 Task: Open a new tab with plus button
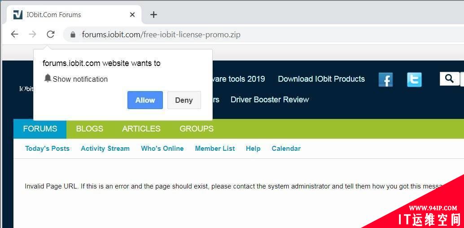click(153, 14)
